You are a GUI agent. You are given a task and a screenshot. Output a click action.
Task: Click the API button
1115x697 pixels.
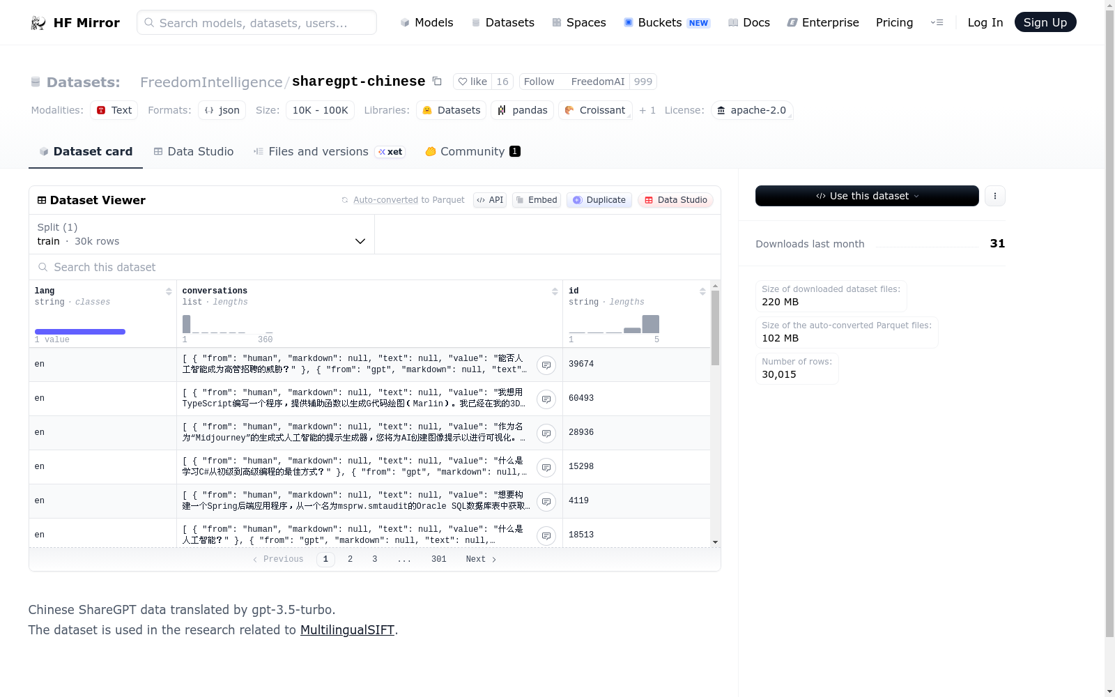[490, 200]
